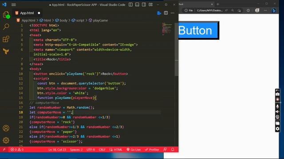This screenshot has width=284, height=159.
Task: Click the favorites star icon in address bar
Action: pyautogui.click(x=239, y=11)
